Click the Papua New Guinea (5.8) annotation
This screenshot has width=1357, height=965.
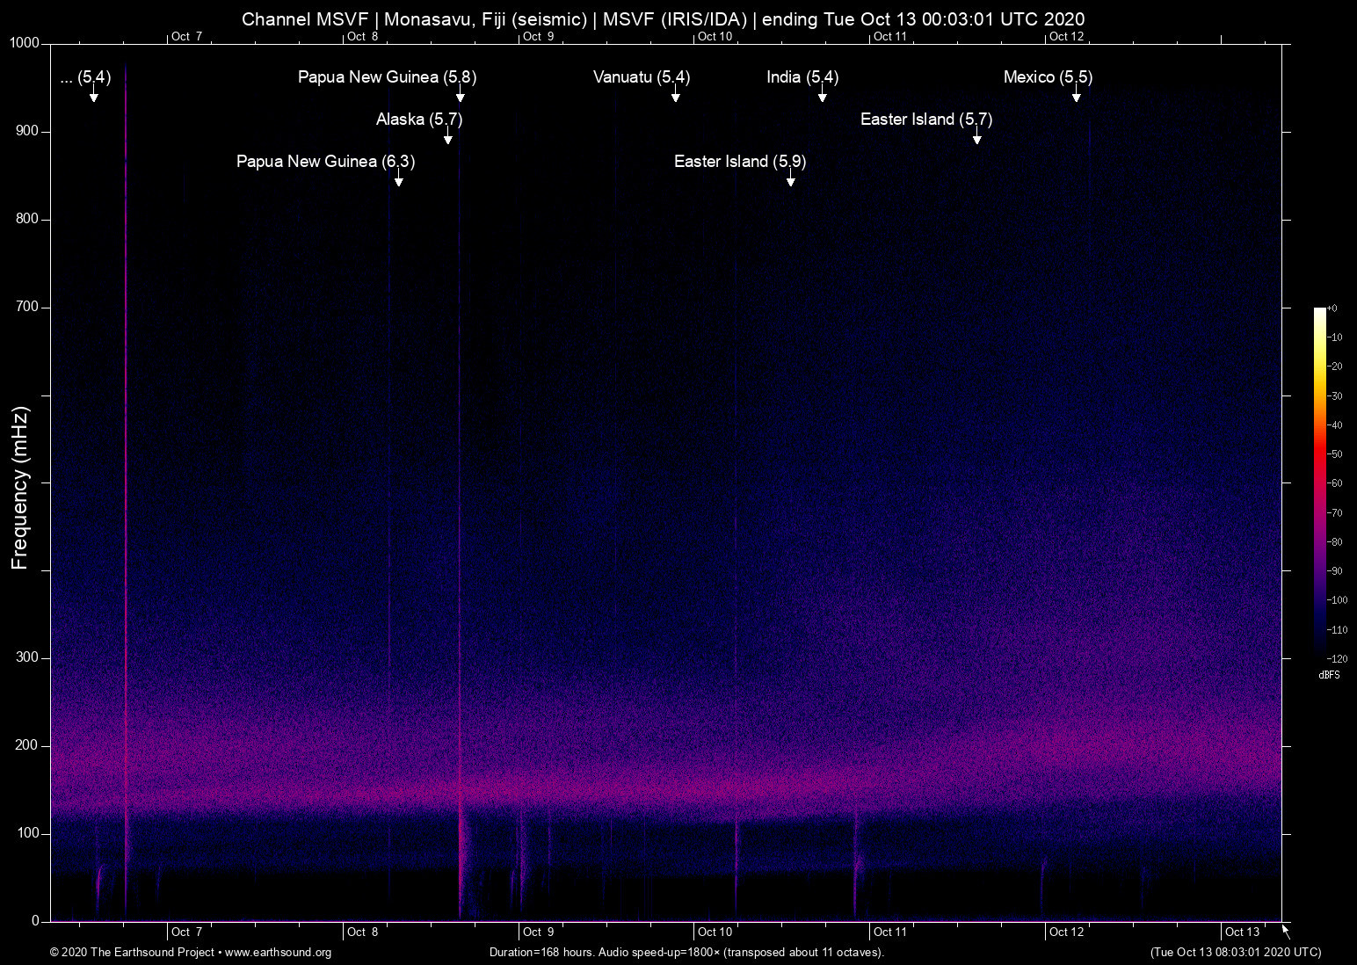386,77
